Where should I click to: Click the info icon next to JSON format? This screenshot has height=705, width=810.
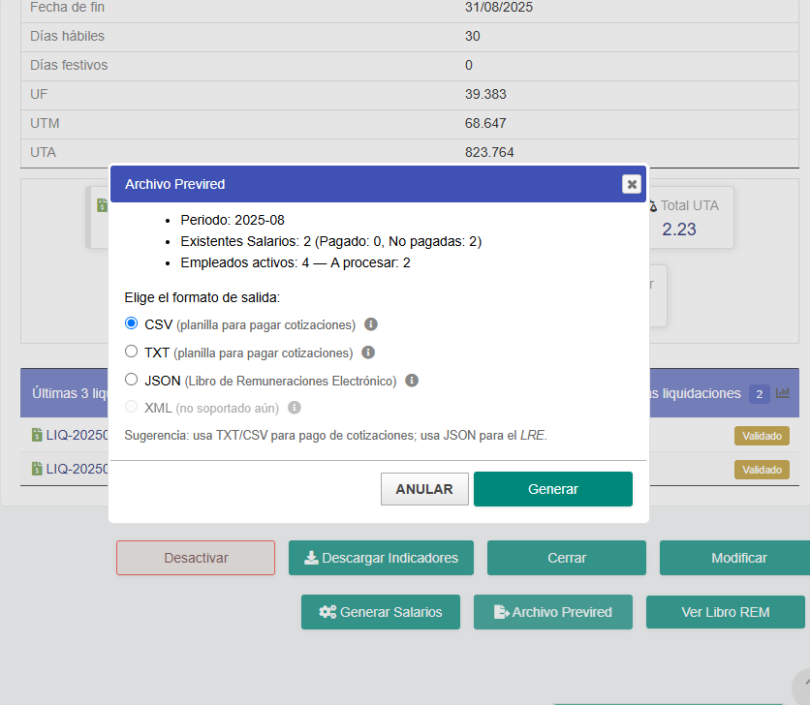pyautogui.click(x=411, y=380)
